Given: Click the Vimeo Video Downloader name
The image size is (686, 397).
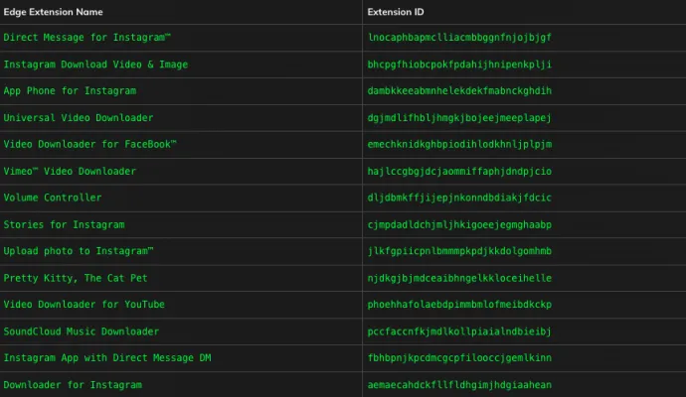Looking at the screenshot, I should (x=70, y=171).
